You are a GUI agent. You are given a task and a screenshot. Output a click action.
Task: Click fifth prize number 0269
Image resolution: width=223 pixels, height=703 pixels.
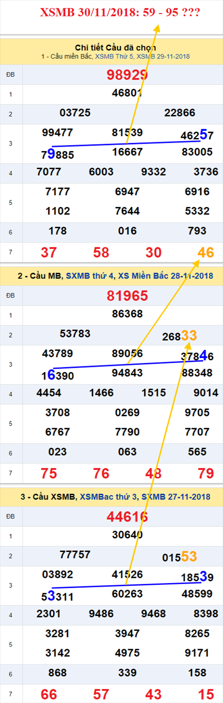point(127,412)
